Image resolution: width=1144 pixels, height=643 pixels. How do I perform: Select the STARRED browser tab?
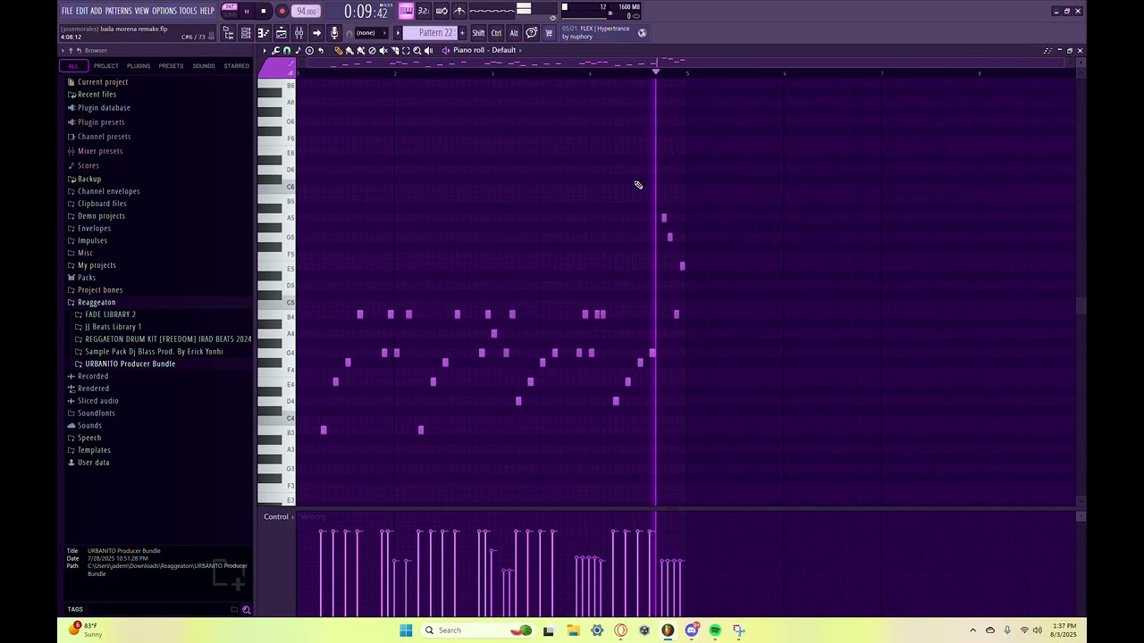(x=237, y=66)
